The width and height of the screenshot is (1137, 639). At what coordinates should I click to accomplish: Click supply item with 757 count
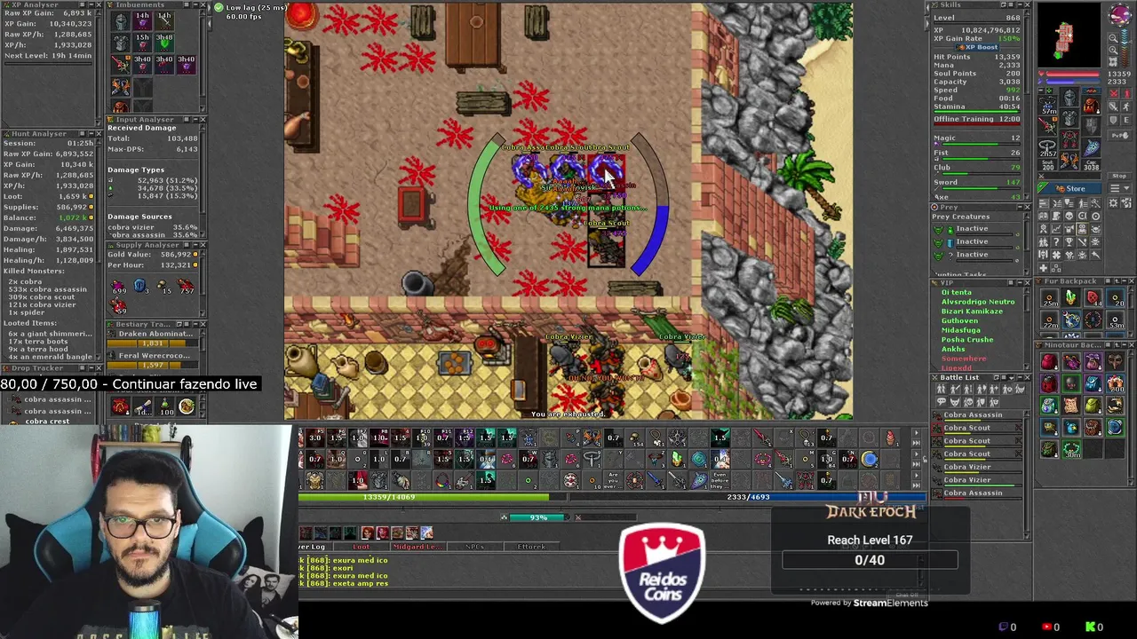tap(187, 287)
